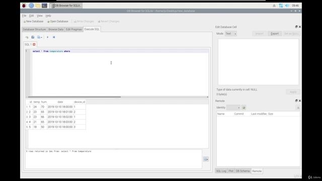Open the Help menu

pos(48,16)
